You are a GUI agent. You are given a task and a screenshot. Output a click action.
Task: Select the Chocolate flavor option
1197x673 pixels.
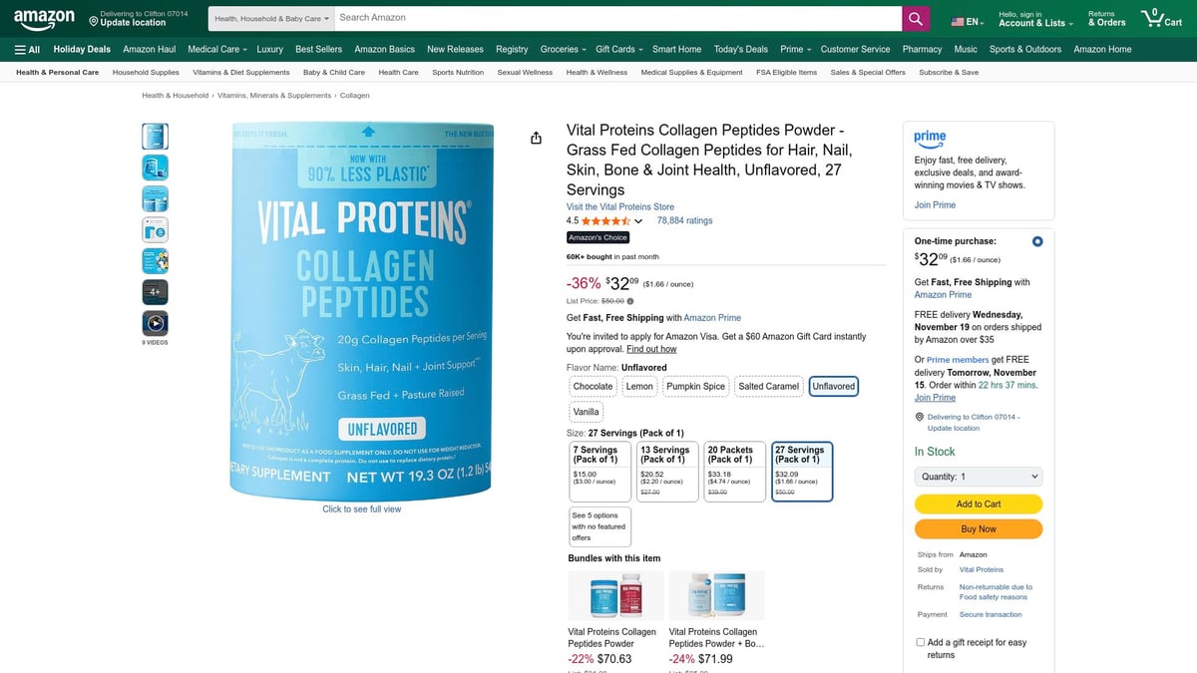click(x=593, y=386)
